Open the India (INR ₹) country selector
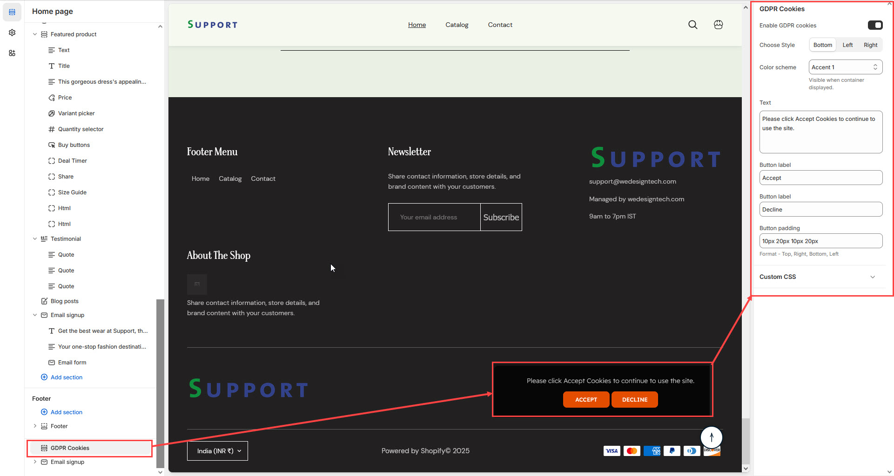 click(x=217, y=451)
